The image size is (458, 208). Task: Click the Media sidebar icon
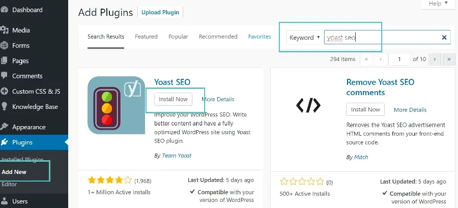click(x=4, y=30)
